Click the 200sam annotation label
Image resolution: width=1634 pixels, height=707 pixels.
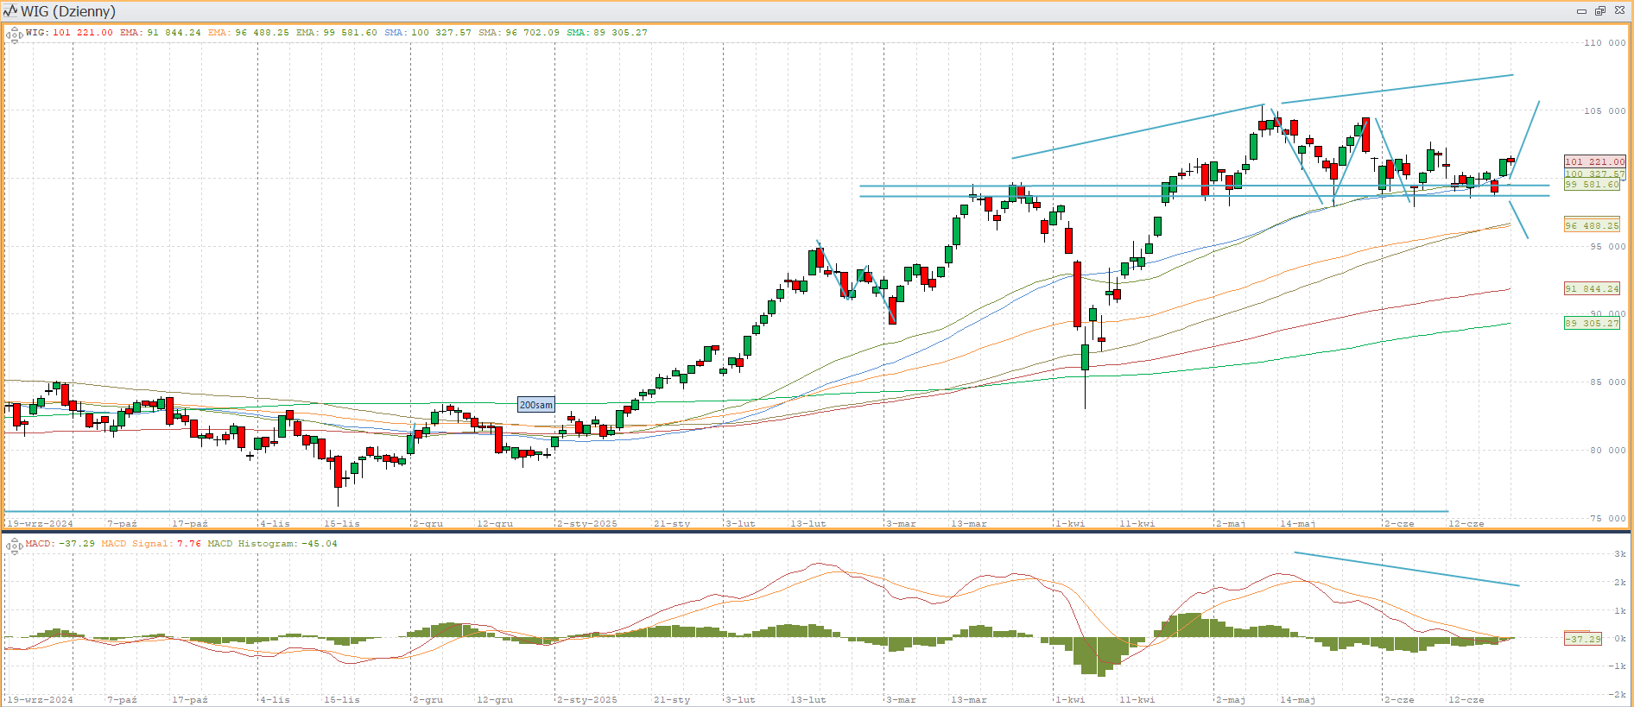point(535,405)
